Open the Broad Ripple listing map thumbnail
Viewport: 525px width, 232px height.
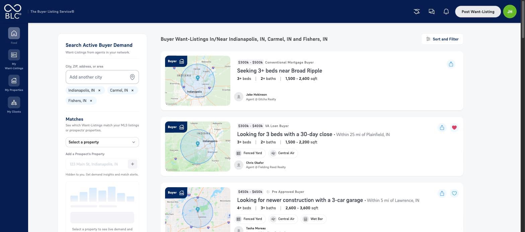pyautogui.click(x=198, y=81)
